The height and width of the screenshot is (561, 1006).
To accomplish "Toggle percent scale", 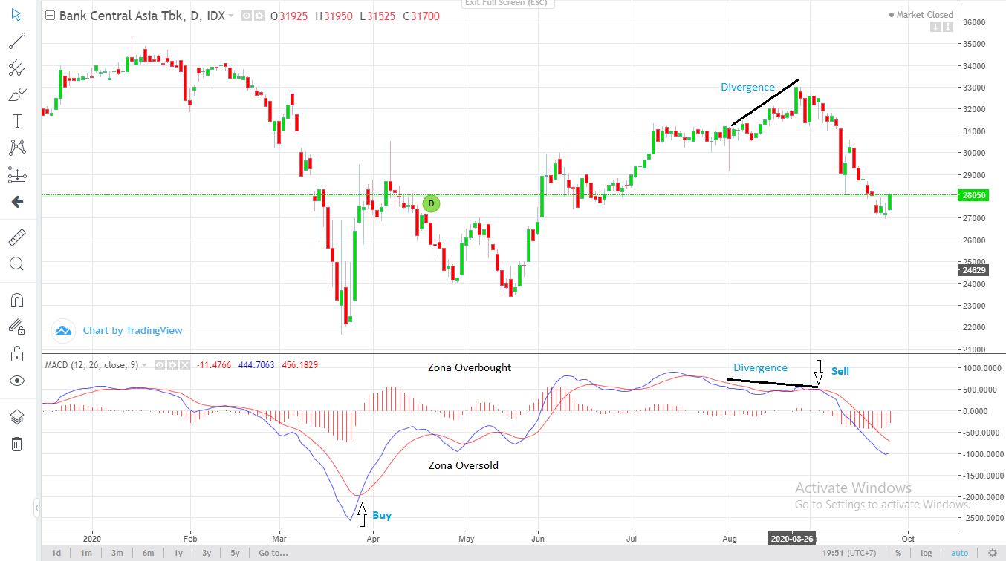I will [x=898, y=553].
